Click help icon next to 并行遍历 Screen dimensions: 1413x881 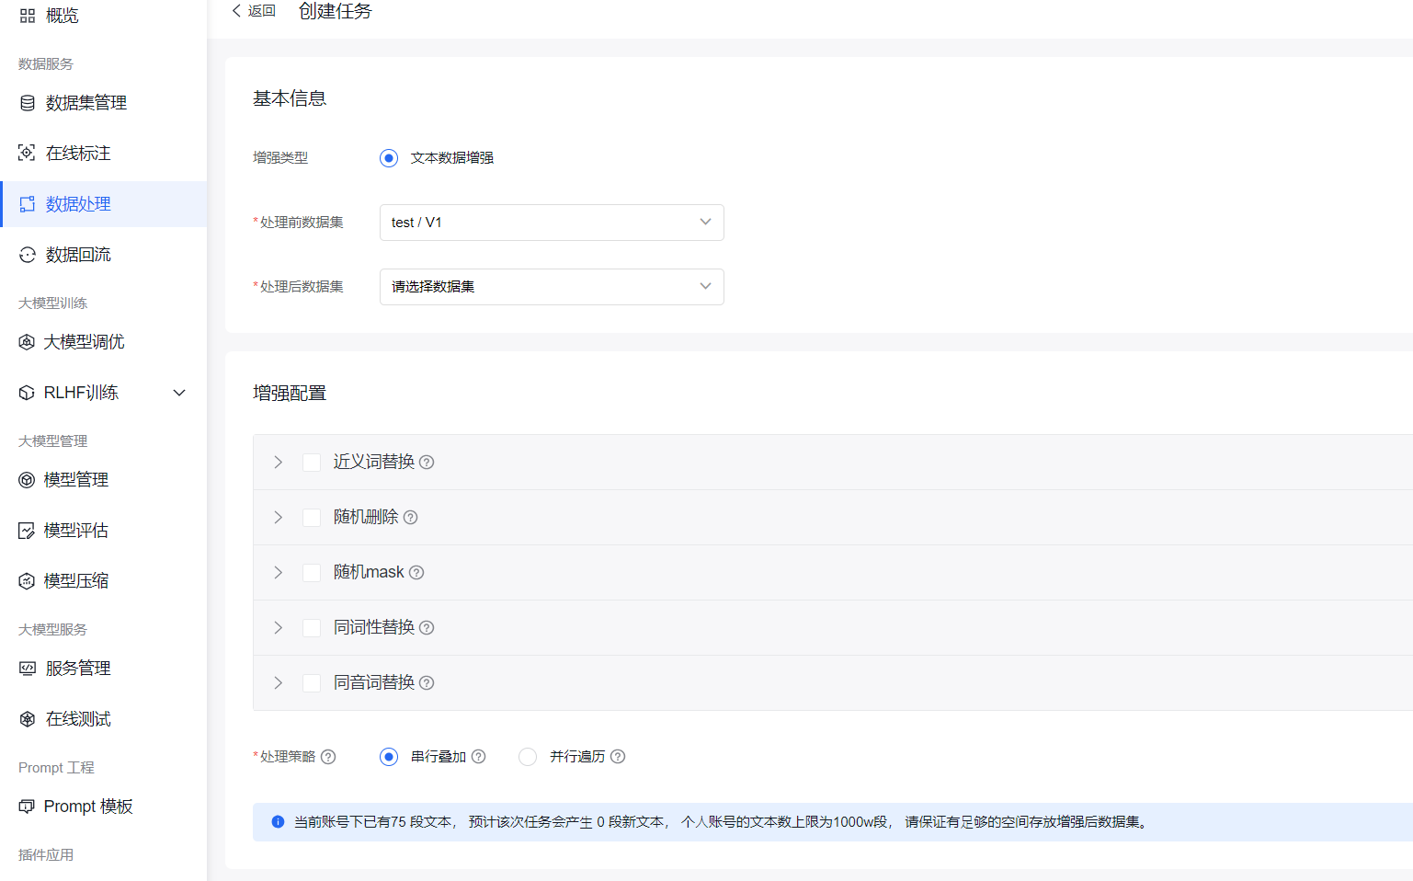tap(618, 757)
